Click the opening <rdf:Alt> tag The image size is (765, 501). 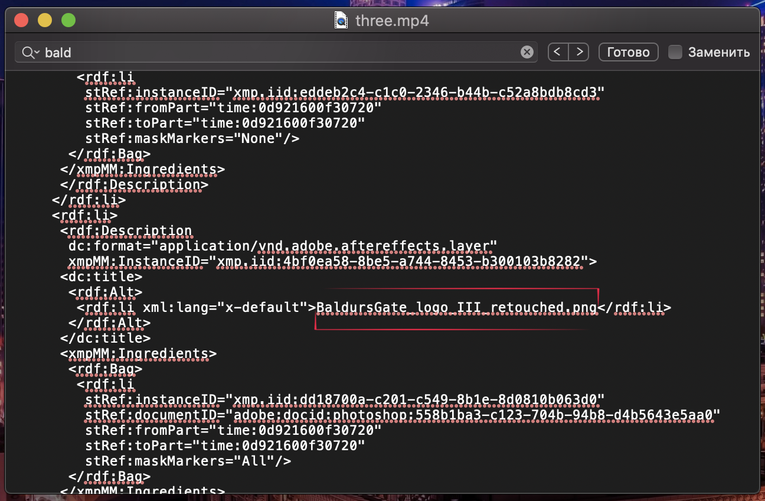click(105, 292)
